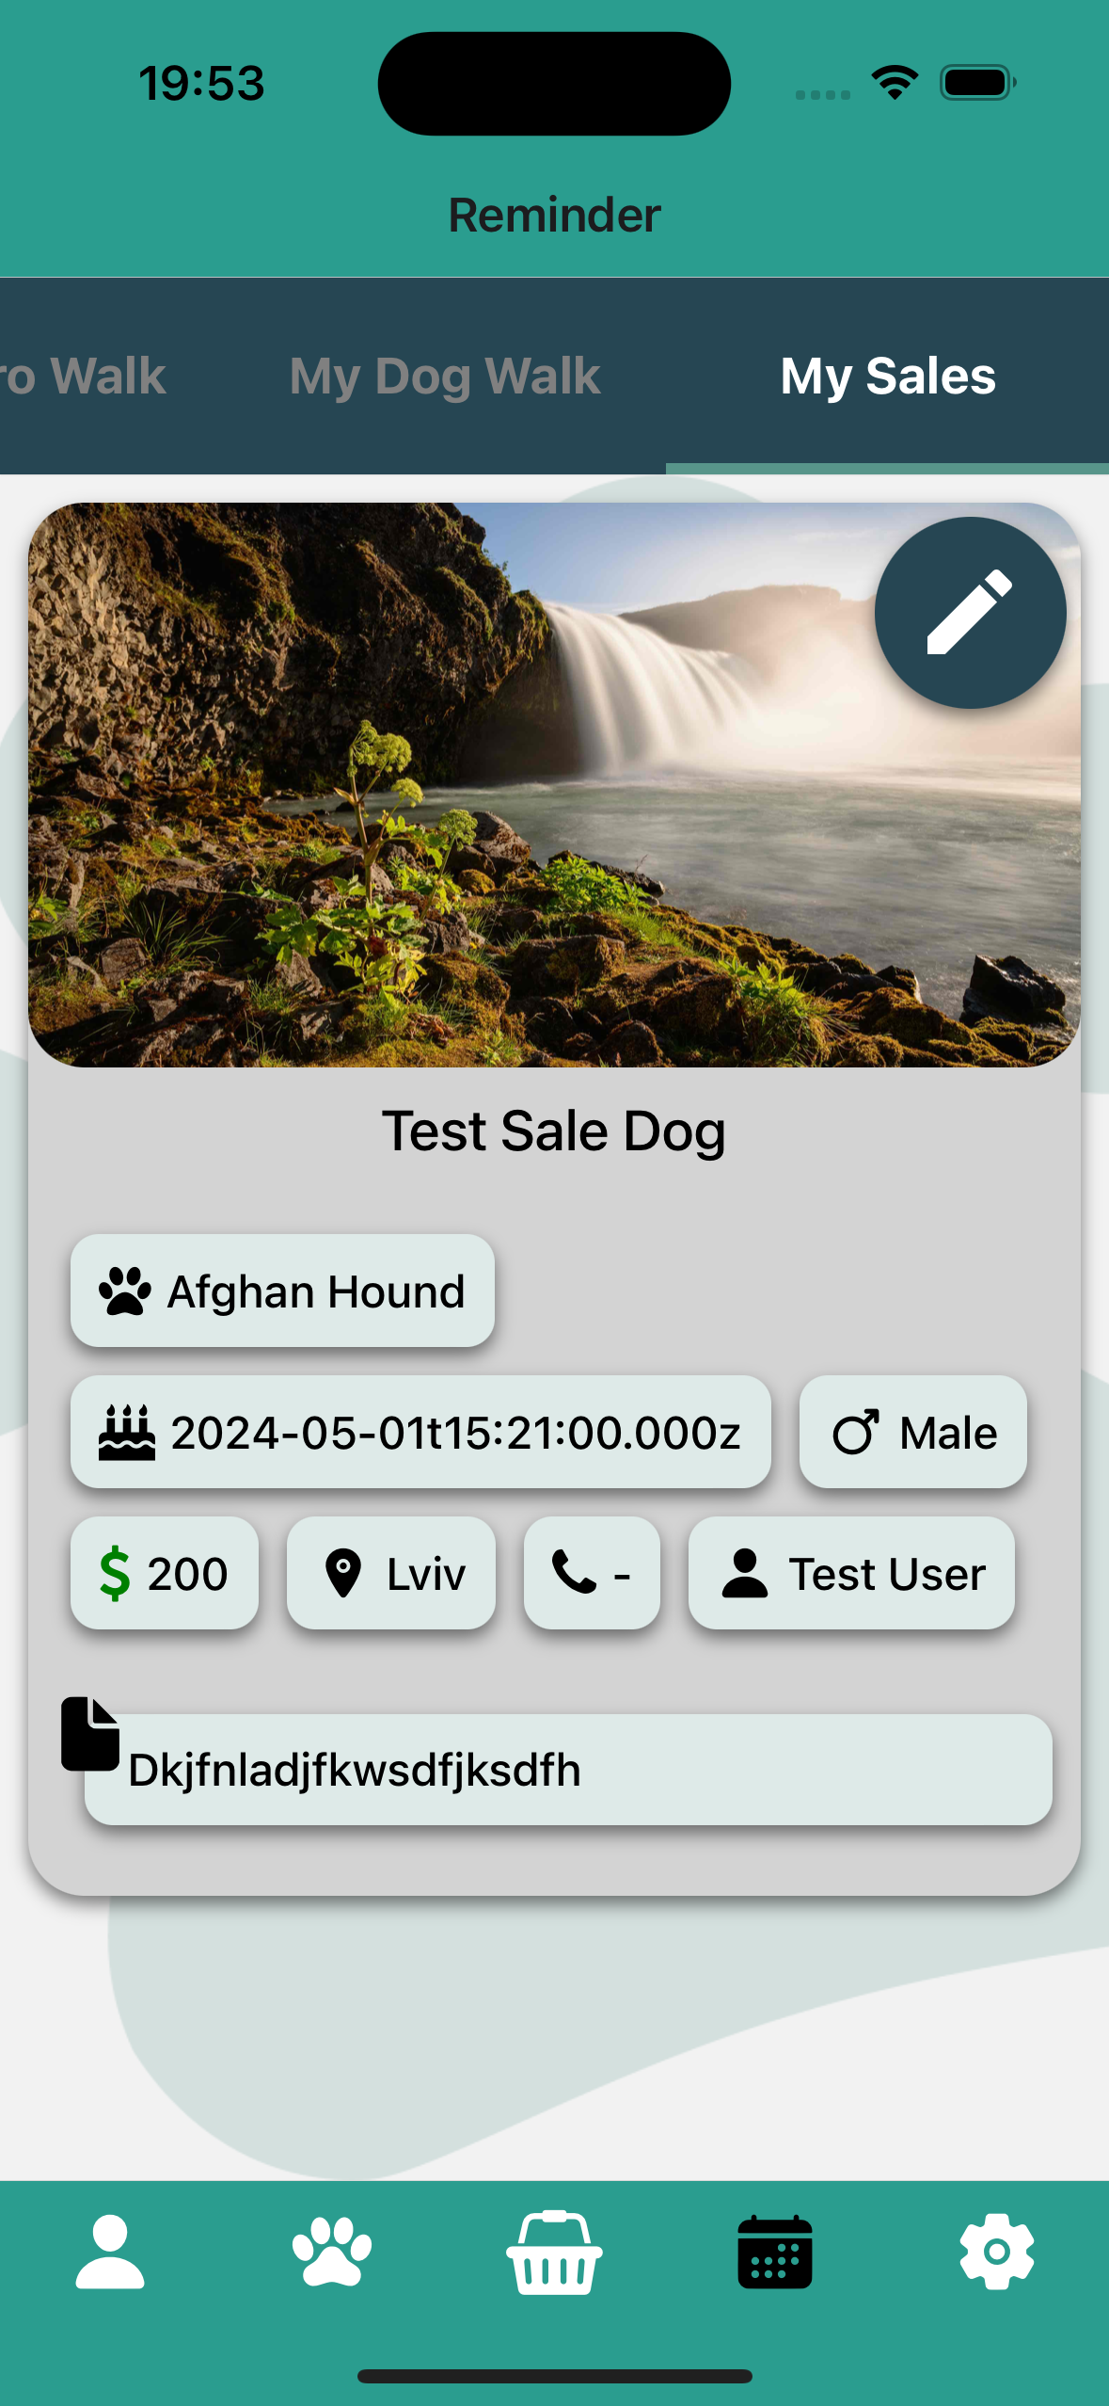Tap the Afghan Hound breed chip
Viewport: 1109px width, 2406px height.
coord(282,1291)
